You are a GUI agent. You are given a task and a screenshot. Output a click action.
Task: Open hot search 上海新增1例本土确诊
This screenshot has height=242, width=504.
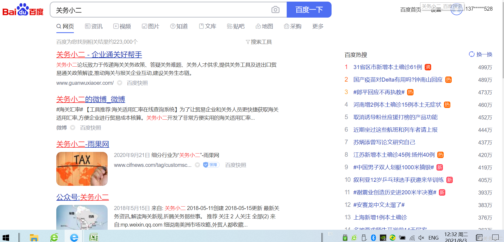tap(380, 217)
